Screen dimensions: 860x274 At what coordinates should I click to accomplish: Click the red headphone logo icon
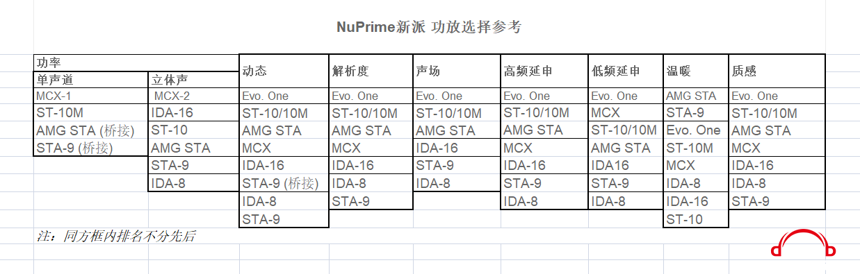(803, 243)
